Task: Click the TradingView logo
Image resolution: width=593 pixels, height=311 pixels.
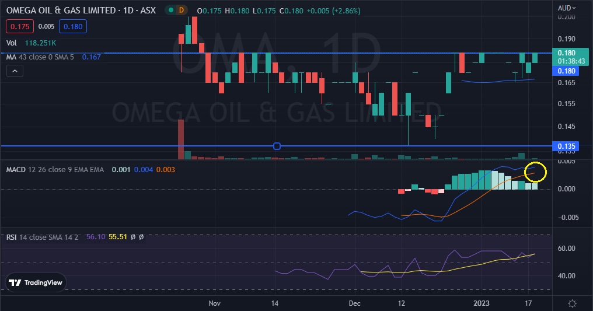Action: (x=36, y=282)
